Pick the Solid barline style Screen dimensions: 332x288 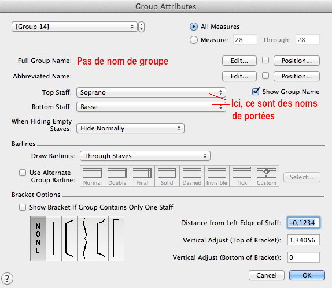click(x=167, y=176)
